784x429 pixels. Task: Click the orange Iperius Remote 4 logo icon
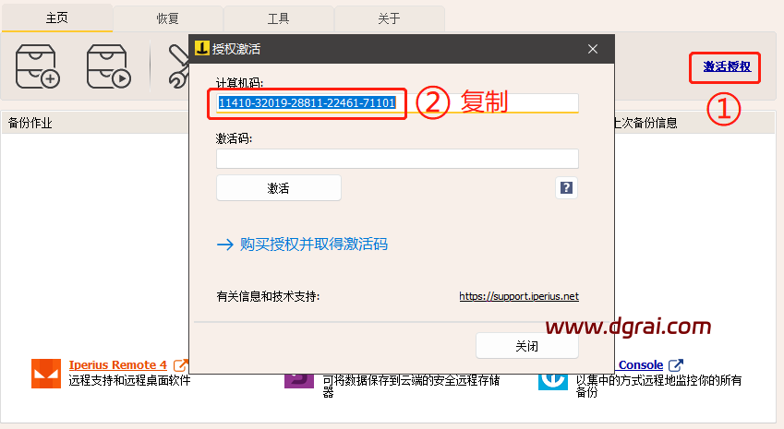pos(45,375)
